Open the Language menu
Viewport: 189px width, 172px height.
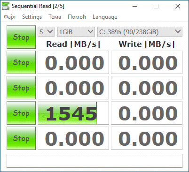coord(105,17)
